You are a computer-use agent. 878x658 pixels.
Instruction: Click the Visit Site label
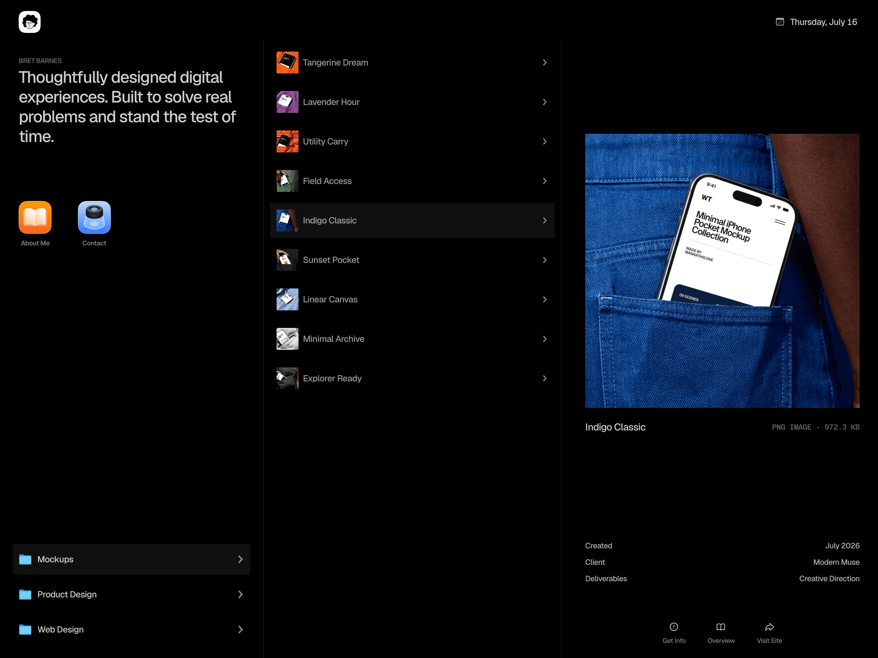[x=769, y=640]
